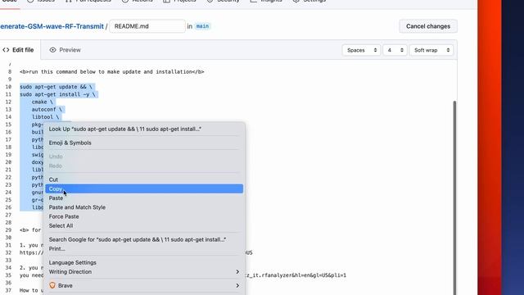This screenshot has height=295, width=524.
Task: Expand the Brave submenu
Action: 144,286
